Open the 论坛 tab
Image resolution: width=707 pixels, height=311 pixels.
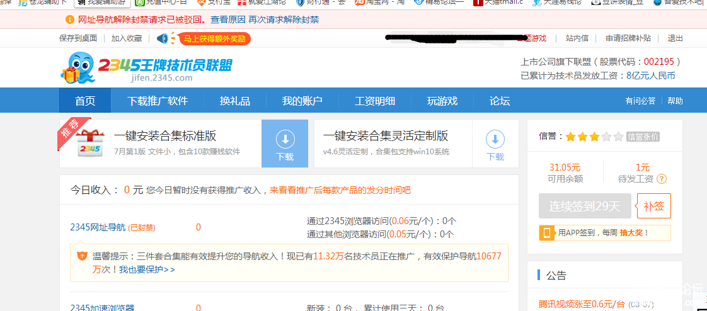click(x=500, y=101)
